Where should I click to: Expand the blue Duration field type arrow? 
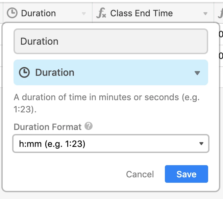click(x=197, y=73)
